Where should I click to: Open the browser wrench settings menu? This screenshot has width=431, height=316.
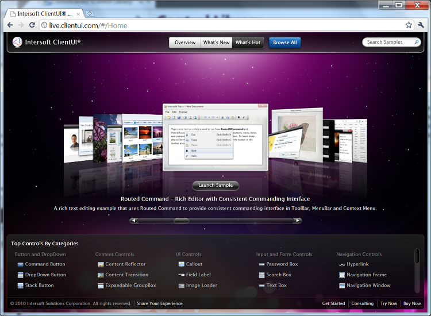(421, 25)
